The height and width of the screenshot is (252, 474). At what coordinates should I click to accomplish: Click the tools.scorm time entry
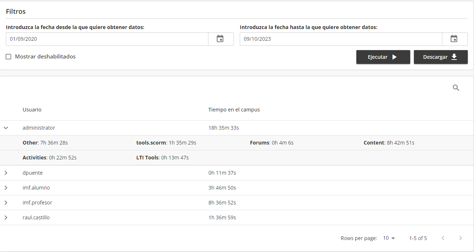tap(166, 143)
